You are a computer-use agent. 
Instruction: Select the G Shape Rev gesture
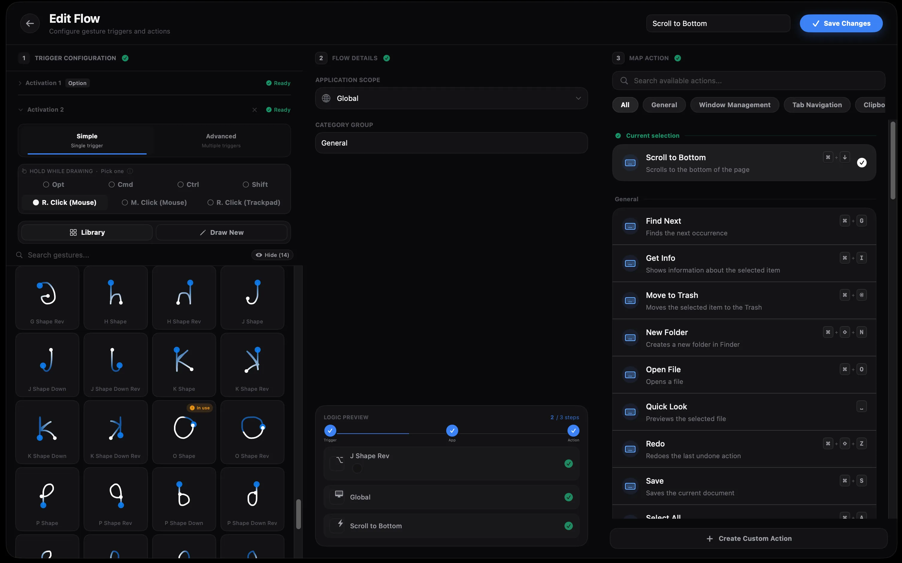pos(47,297)
